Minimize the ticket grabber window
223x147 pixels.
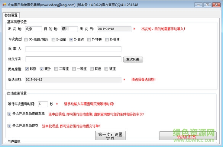(198, 5)
